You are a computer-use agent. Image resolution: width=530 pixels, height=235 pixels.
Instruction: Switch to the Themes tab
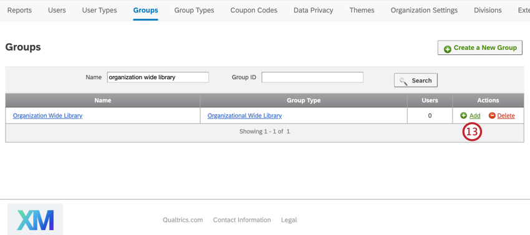(x=362, y=10)
